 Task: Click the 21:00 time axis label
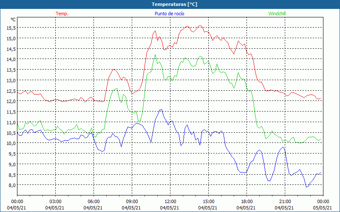(285, 202)
